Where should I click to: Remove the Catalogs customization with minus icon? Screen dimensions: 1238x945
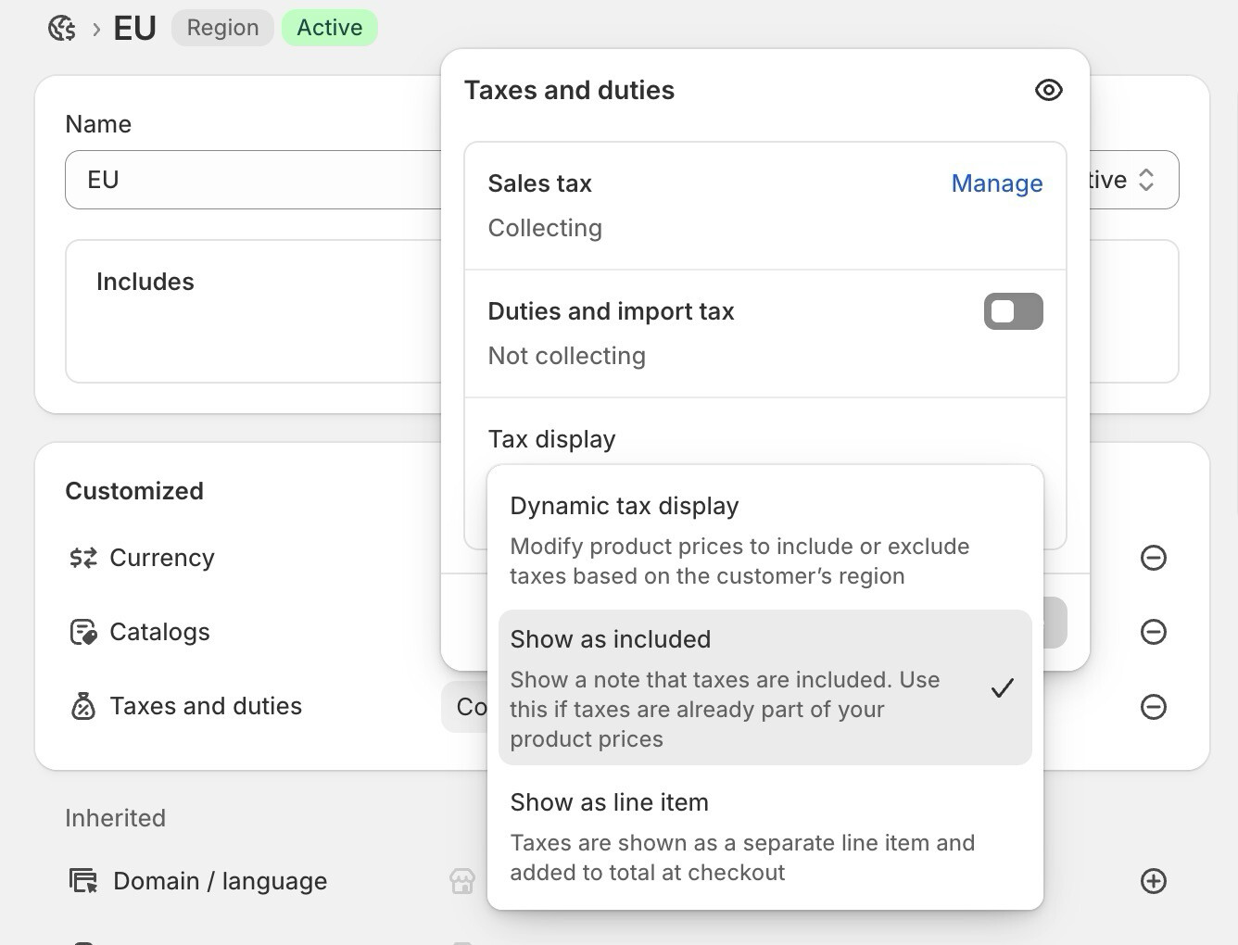pos(1153,632)
